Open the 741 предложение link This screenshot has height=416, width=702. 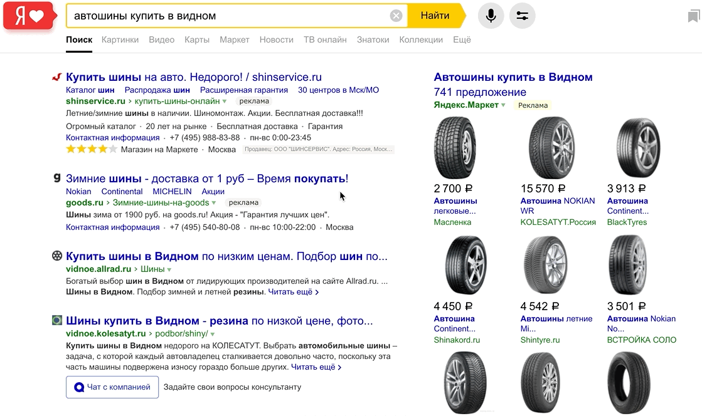click(480, 92)
